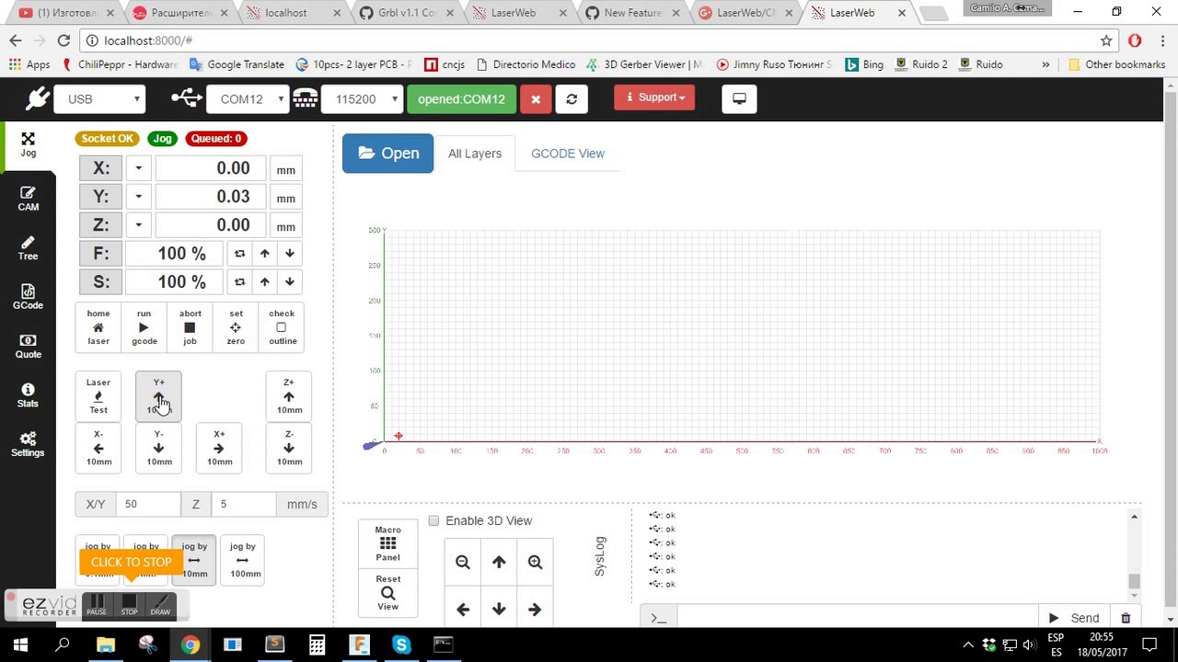Open the Y axis dropdown caret
The height and width of the screenshot is (662, 1178).
coord(139,197)
